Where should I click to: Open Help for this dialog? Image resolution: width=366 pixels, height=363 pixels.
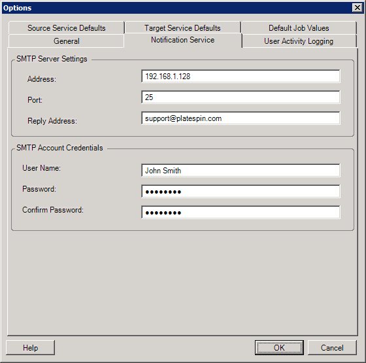(30, 348)
